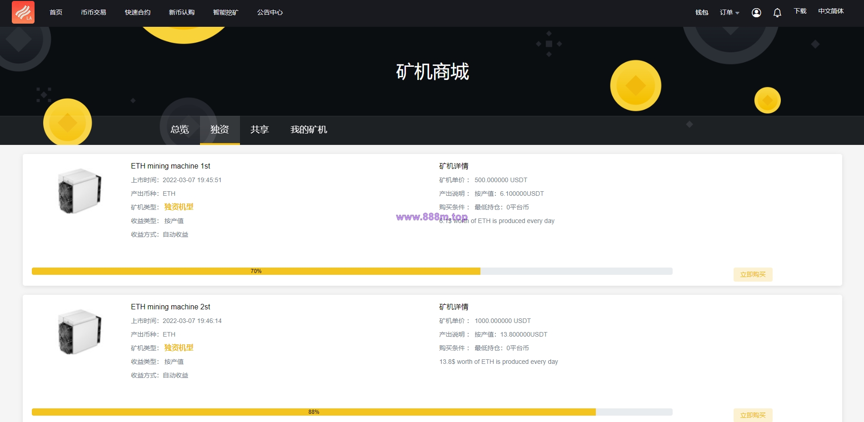This screenshot has width=864, height=422.
Task: Click listing time '2022-03-07 19:46:14'
Action: pos(192,321)
